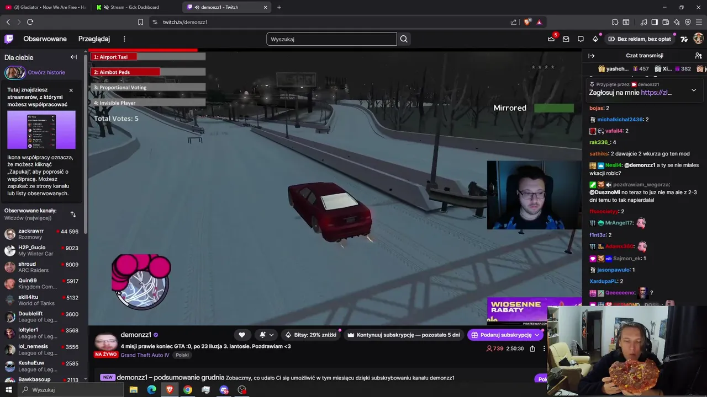This screenshot has height=397, width=707.
Task: Sort followed channels by viewers
Action: pos(73,214)
